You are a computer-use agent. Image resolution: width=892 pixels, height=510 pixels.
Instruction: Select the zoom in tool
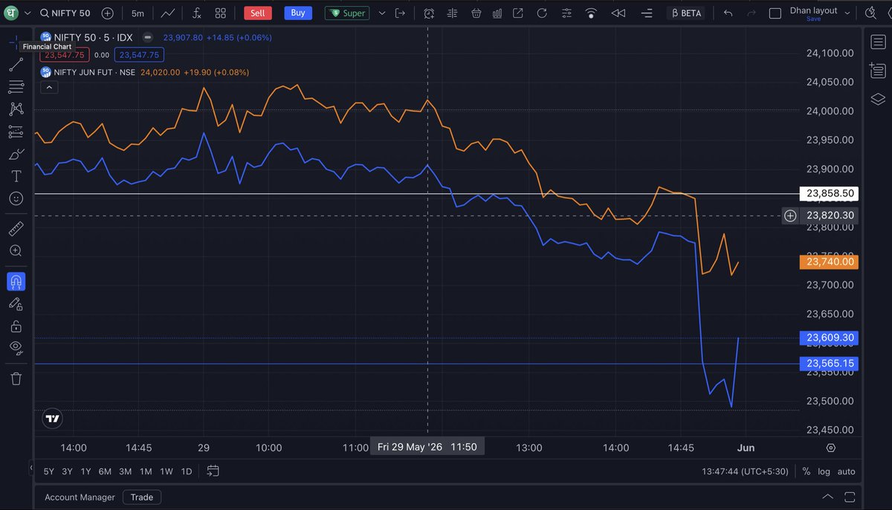point(16,251)
